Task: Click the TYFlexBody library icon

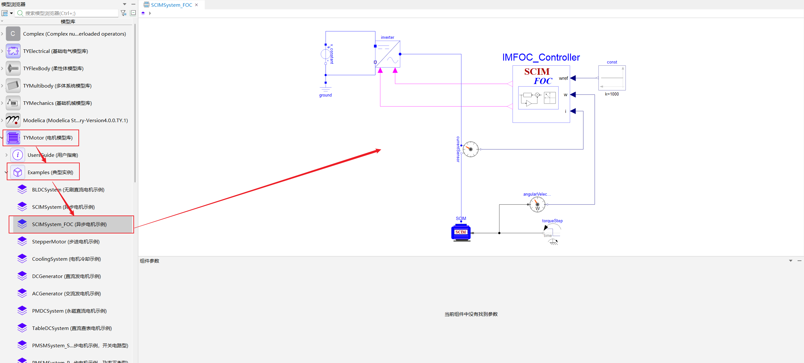Action: [x=13, y=68]
